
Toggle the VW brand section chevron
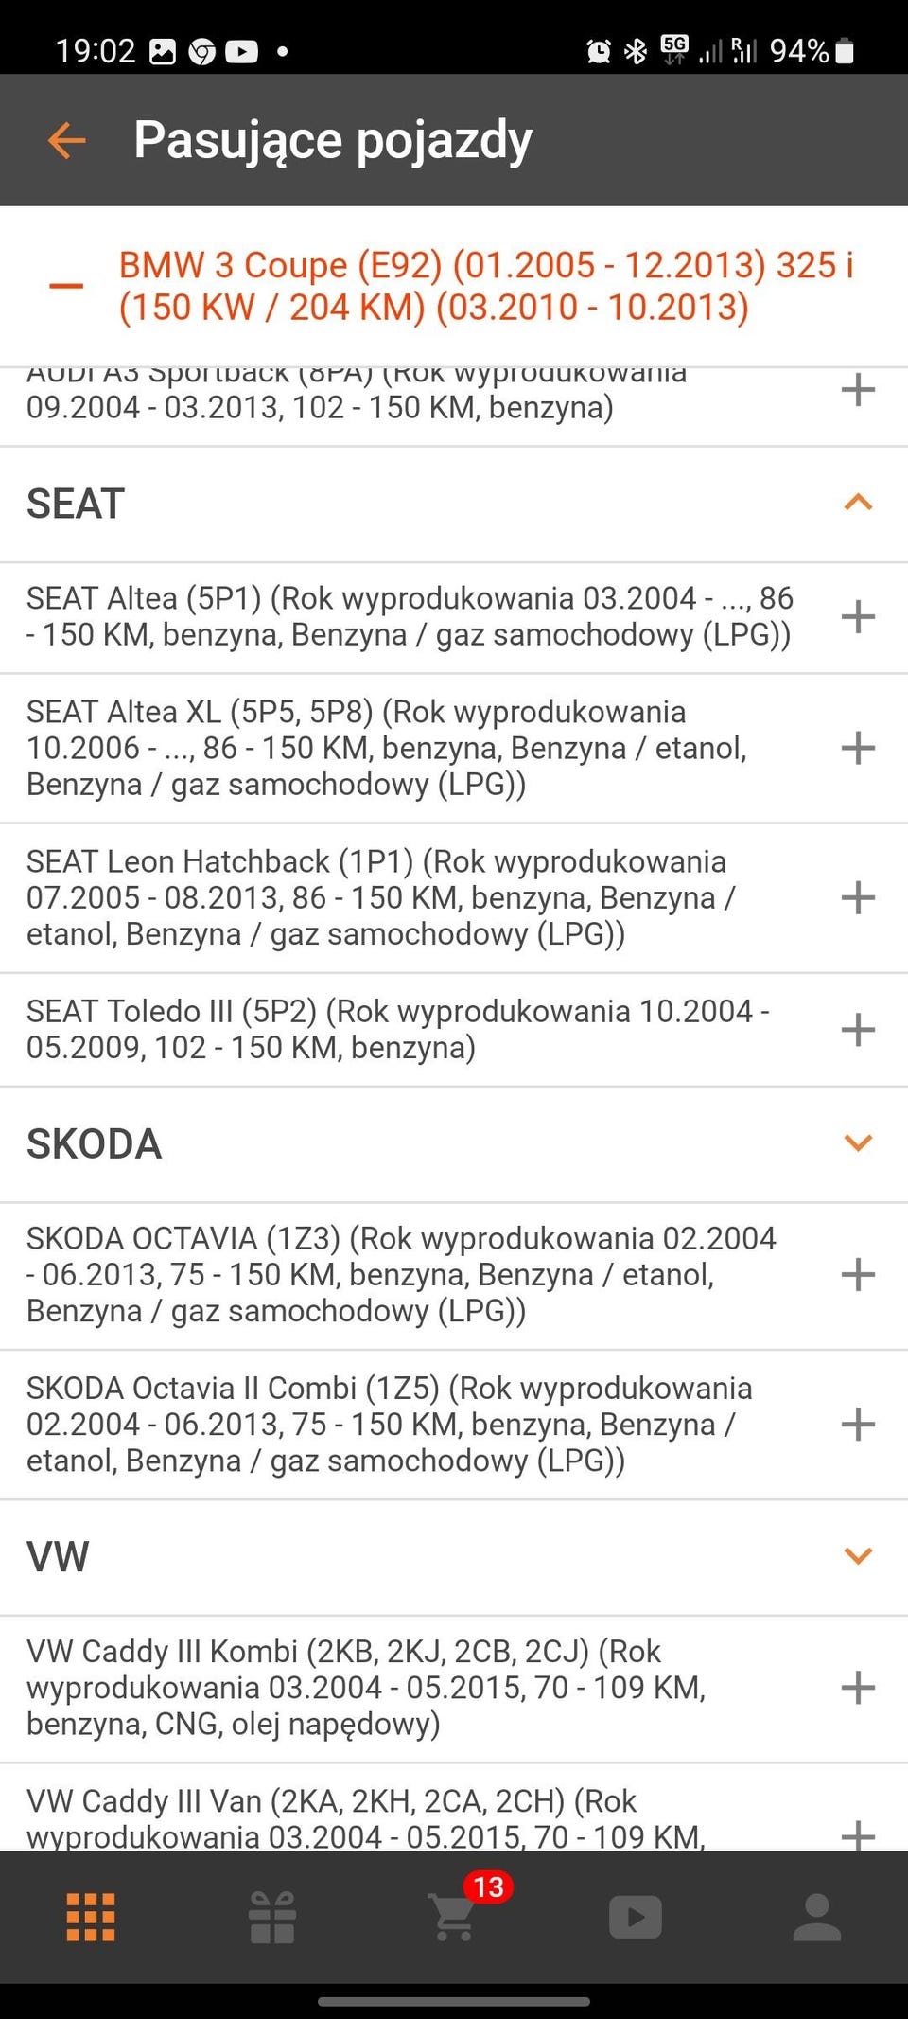[858, 1555]
